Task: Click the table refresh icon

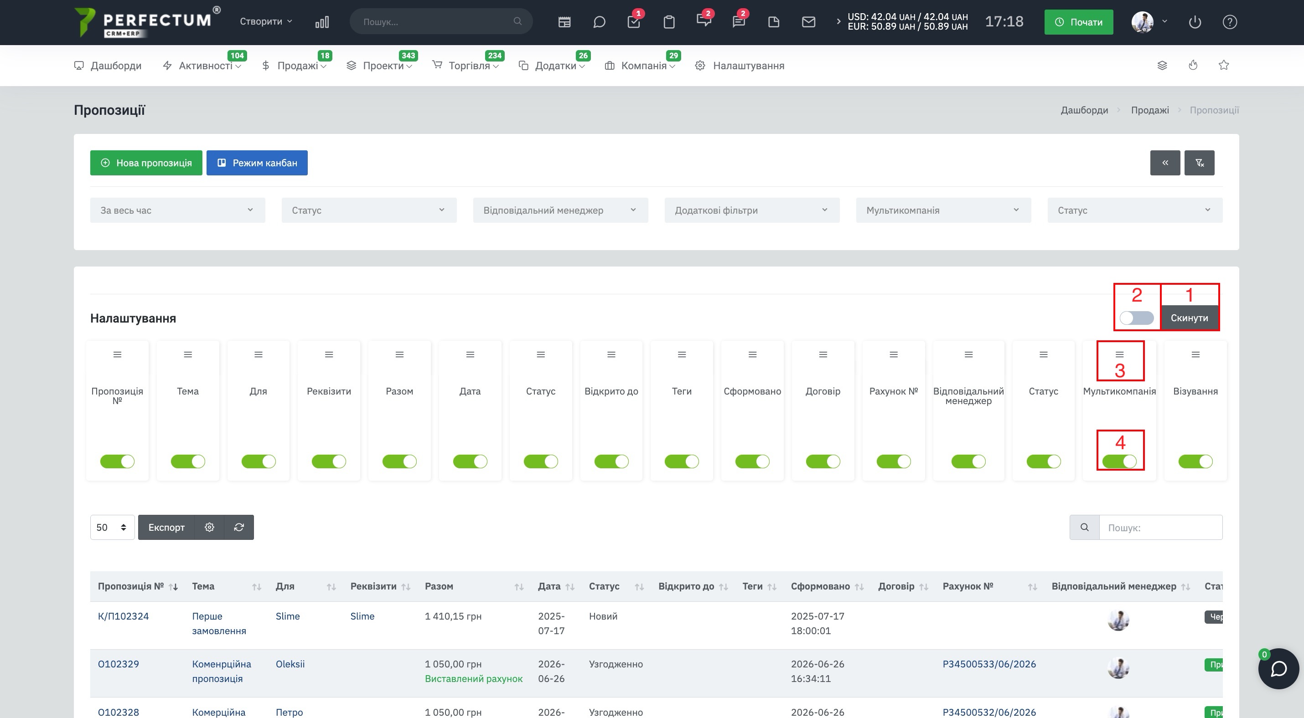Action: click(x=239, y=528)
